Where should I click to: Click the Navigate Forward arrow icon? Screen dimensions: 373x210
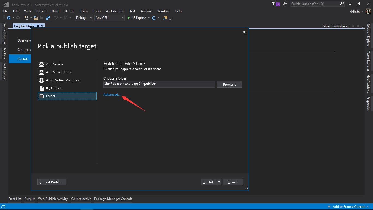pos(18,18)
